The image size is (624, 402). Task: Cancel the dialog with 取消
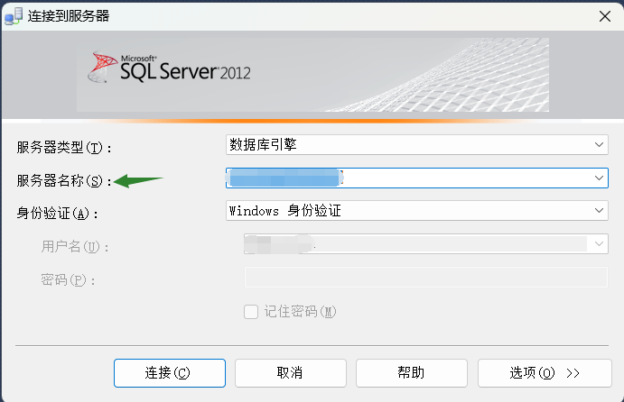coord(291,373)
